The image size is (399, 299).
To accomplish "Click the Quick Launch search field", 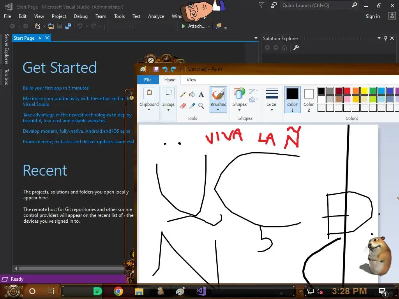I will [x=320, y=5].
